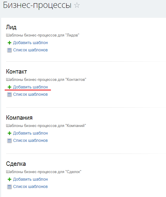Click green plus icon under Лид
166x197 pixels.
(9, 43)
